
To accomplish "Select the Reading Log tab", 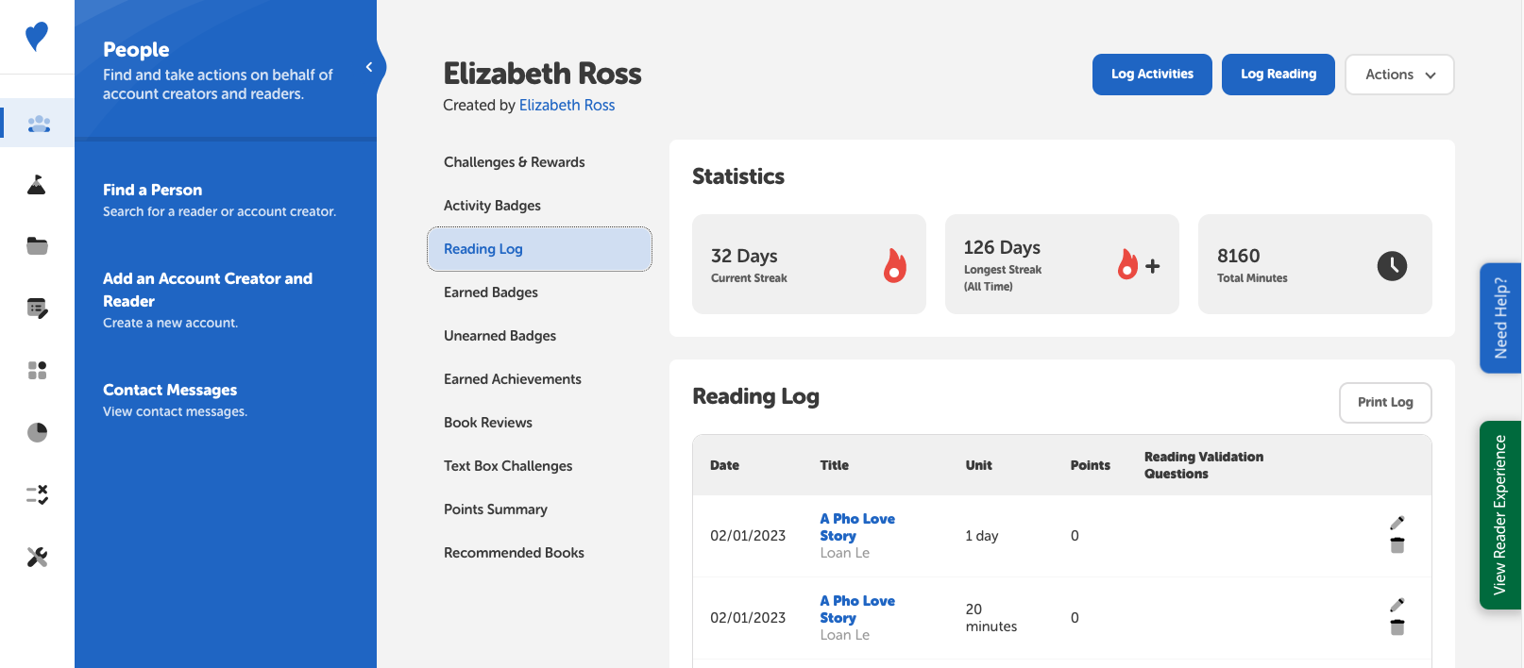I will [539, 249].
